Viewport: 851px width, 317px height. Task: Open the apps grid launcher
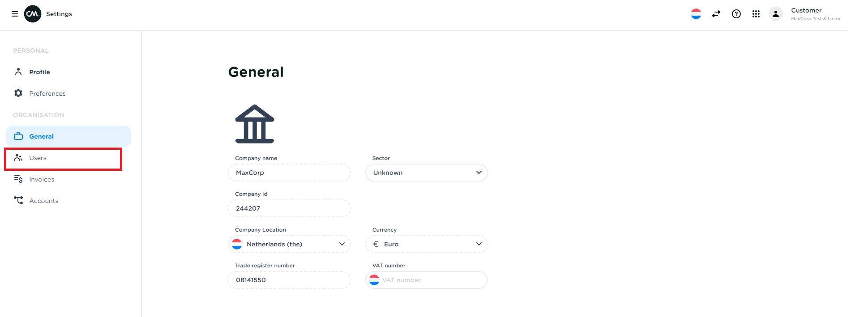[x=756, y=14]
